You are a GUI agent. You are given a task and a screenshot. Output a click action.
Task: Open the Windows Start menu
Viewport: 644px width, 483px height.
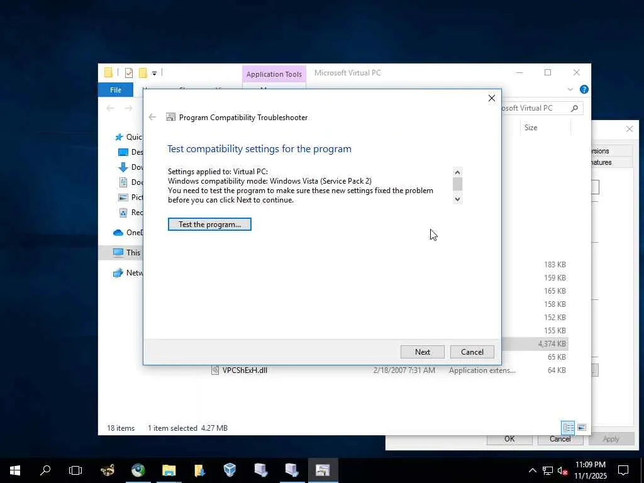pos(15,470)
